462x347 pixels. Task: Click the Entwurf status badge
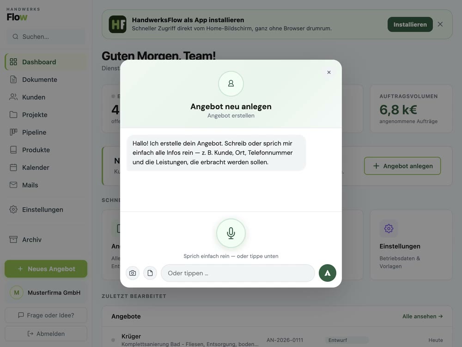tap(347, 340)
